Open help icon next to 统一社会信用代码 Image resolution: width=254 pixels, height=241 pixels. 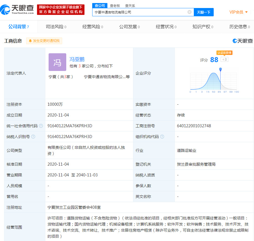tap(41, 126)
